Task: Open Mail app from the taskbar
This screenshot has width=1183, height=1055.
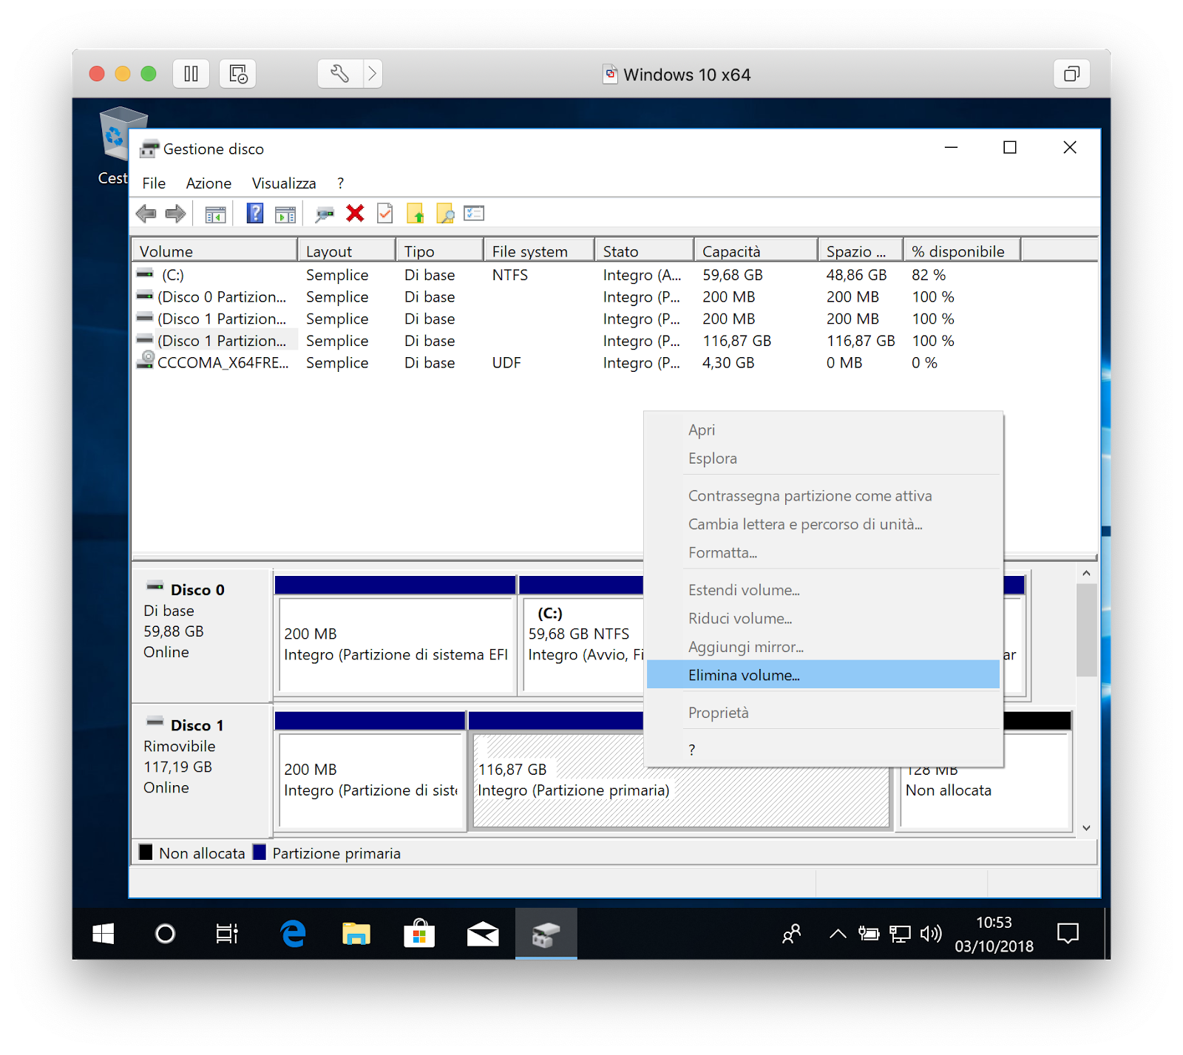Action: 483,934
